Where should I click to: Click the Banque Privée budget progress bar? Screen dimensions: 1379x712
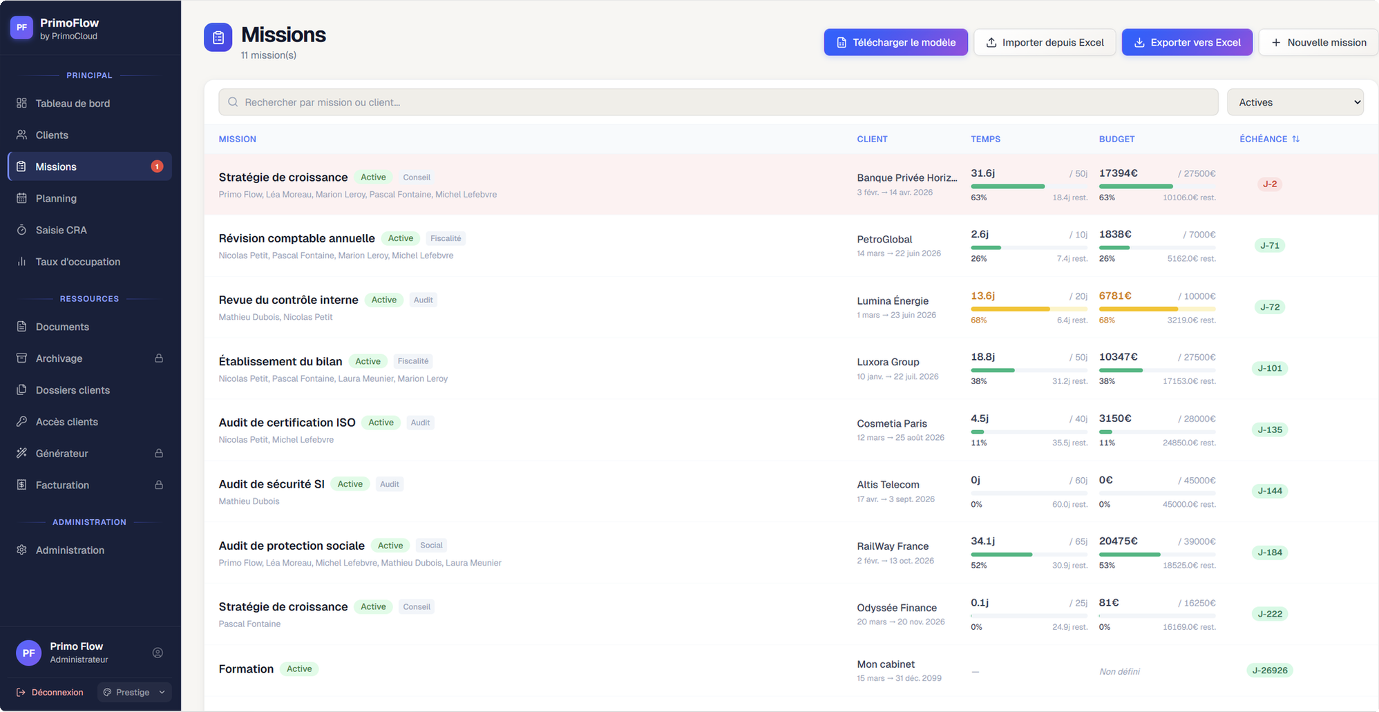pos(1157,186)
